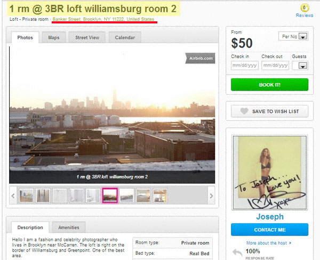Click the Check out date field
The height and width of the screenshot is (260, 320).
[275, 66]
